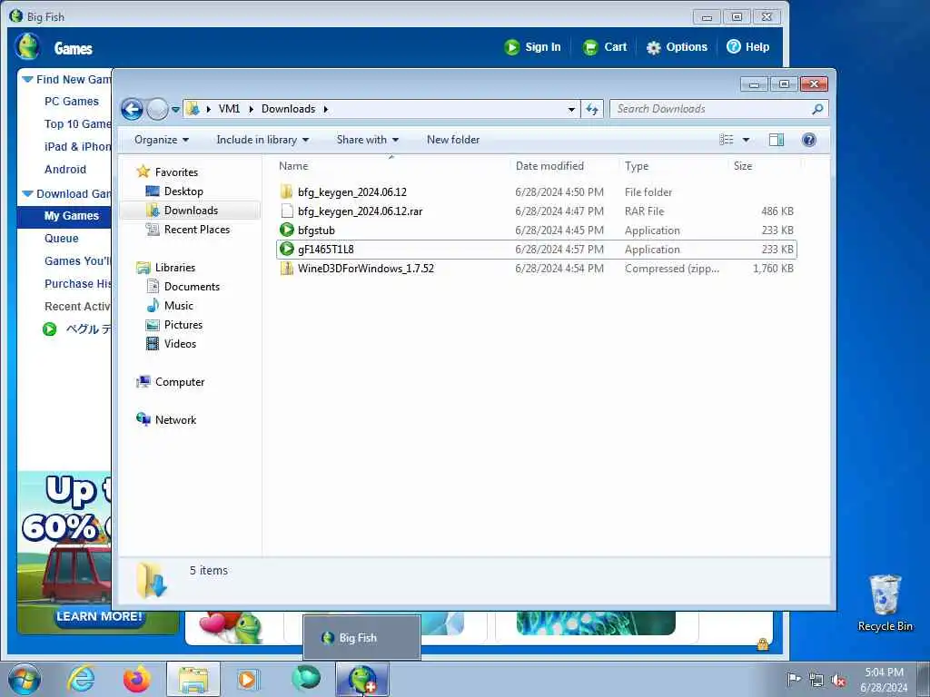Click the muted volume tray icon
The width and height of the screenshot is (930, 697).
coord(838,680)
